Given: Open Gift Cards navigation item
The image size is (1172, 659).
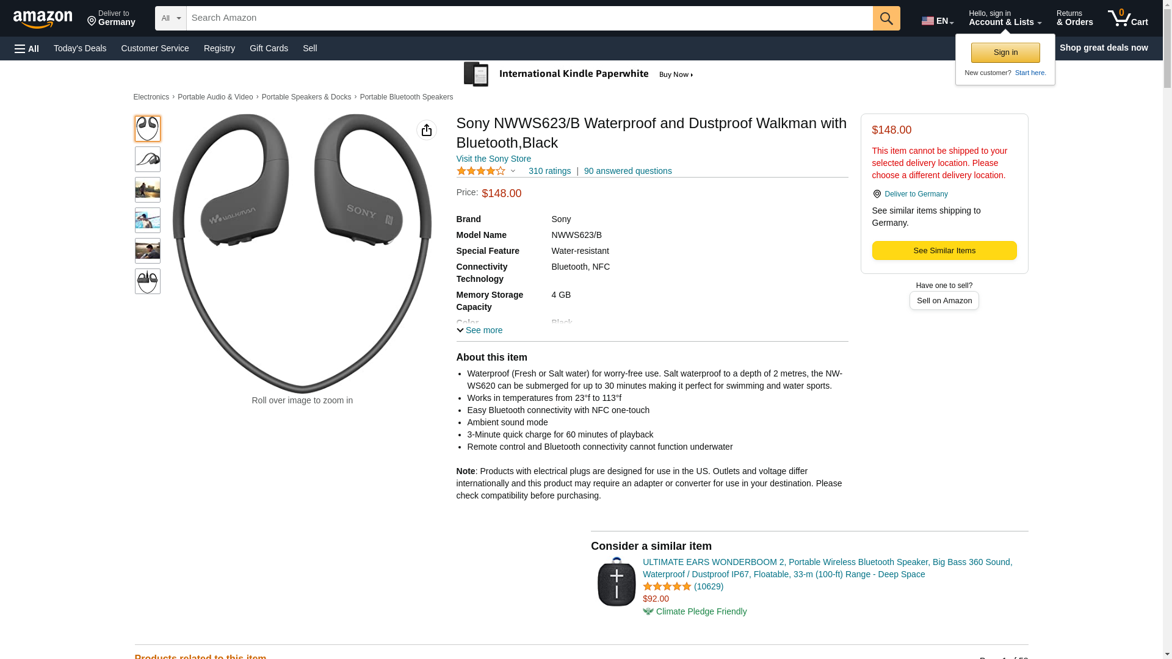Looking at the screenshot, I should (x=269, y=48).
